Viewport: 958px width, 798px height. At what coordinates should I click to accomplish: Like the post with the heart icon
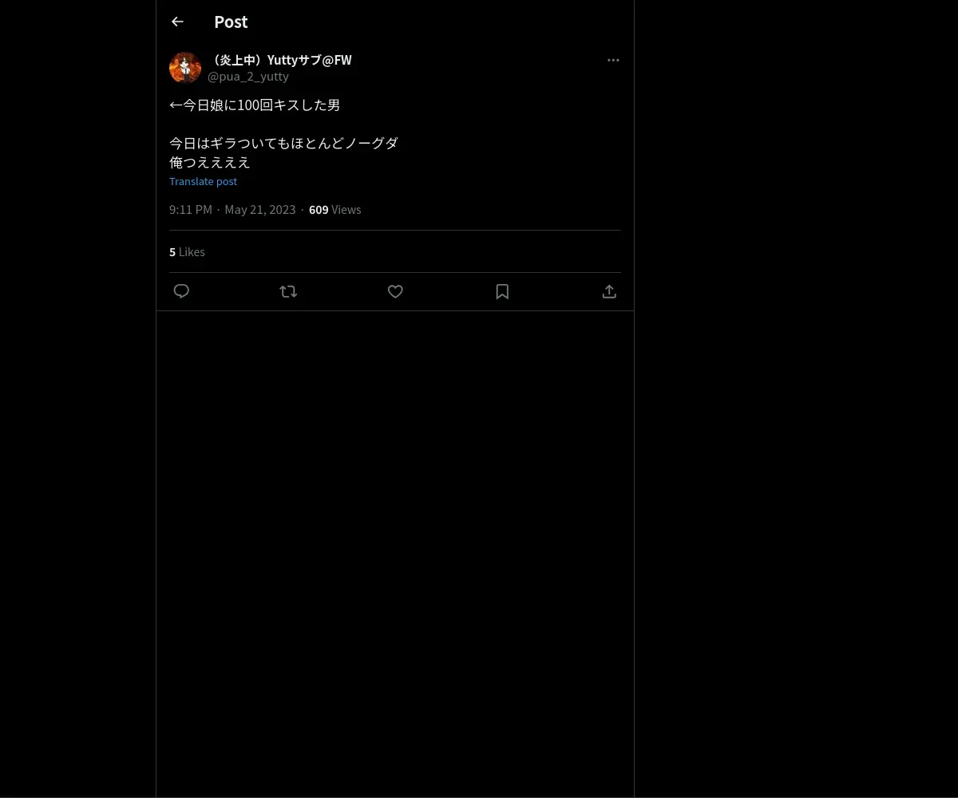click(395, 291)
